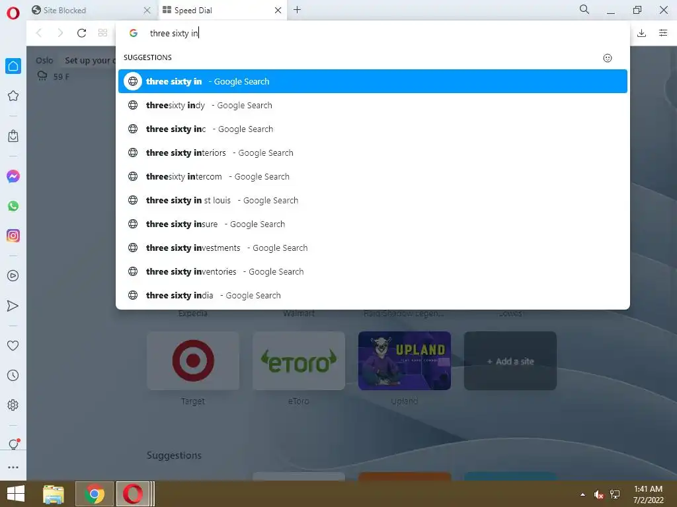Open Settings gear icon in sidebar
Screen dimensions: 677x507
click(x=13, y=405)
